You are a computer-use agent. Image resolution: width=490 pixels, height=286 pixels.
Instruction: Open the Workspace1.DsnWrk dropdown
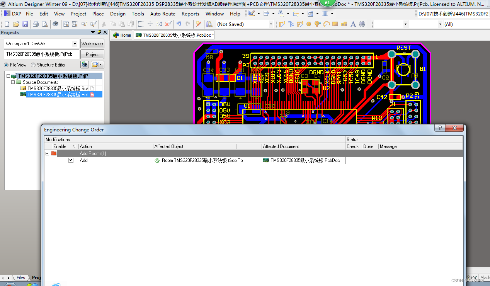[x=75, y=44]
